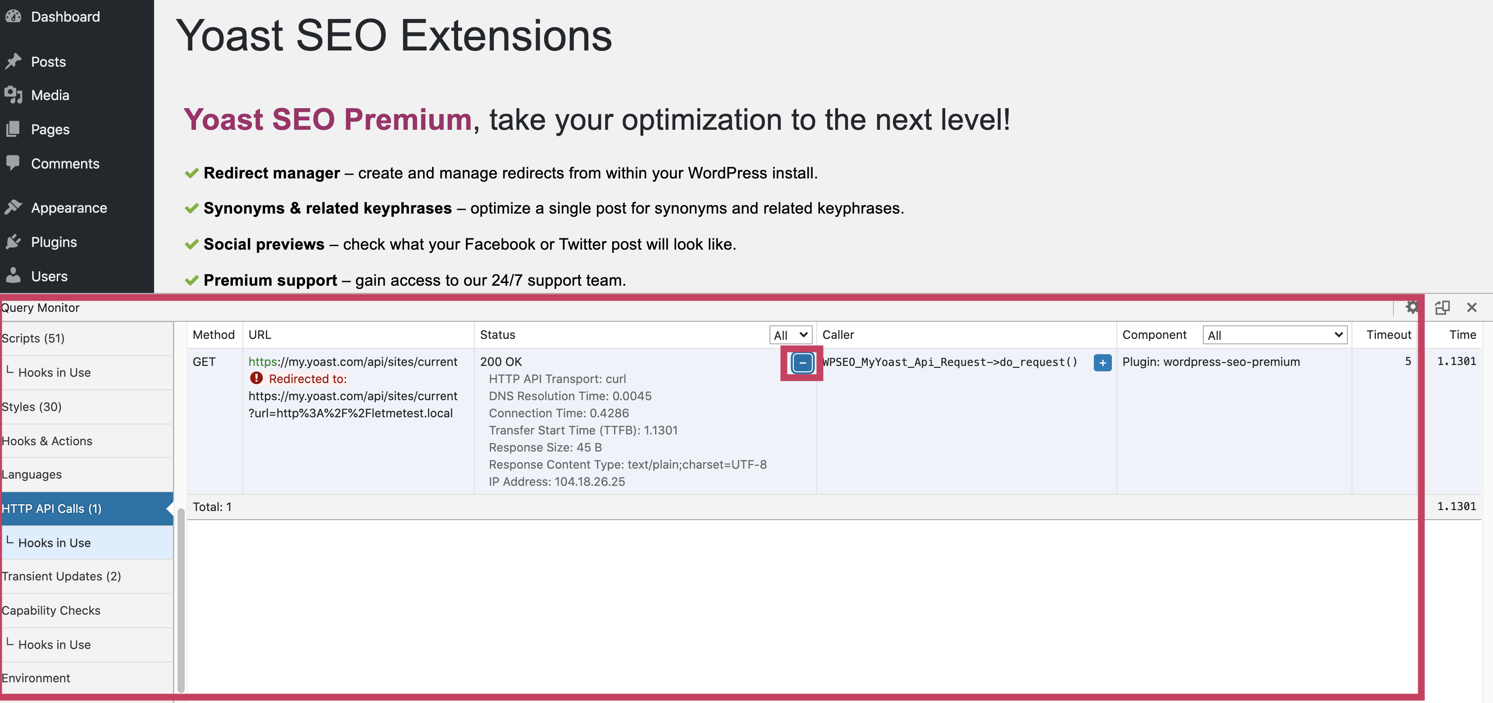This screenshot has height=703, width=1493.
Task: Click the Posts pushpin icon
Action: coord(13,61)
